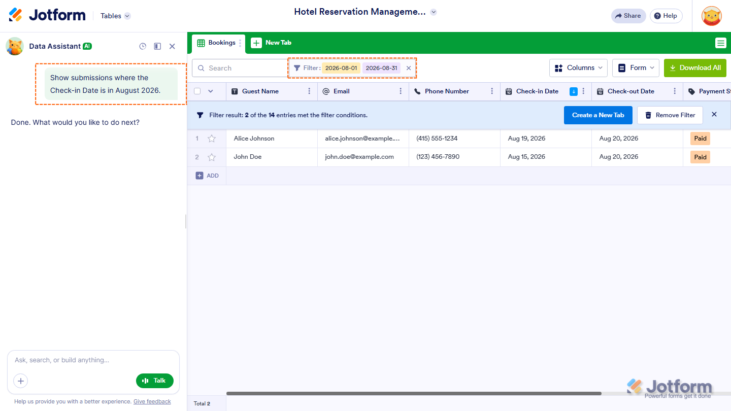Select the Alice Johnson name cell

(272, 139)
